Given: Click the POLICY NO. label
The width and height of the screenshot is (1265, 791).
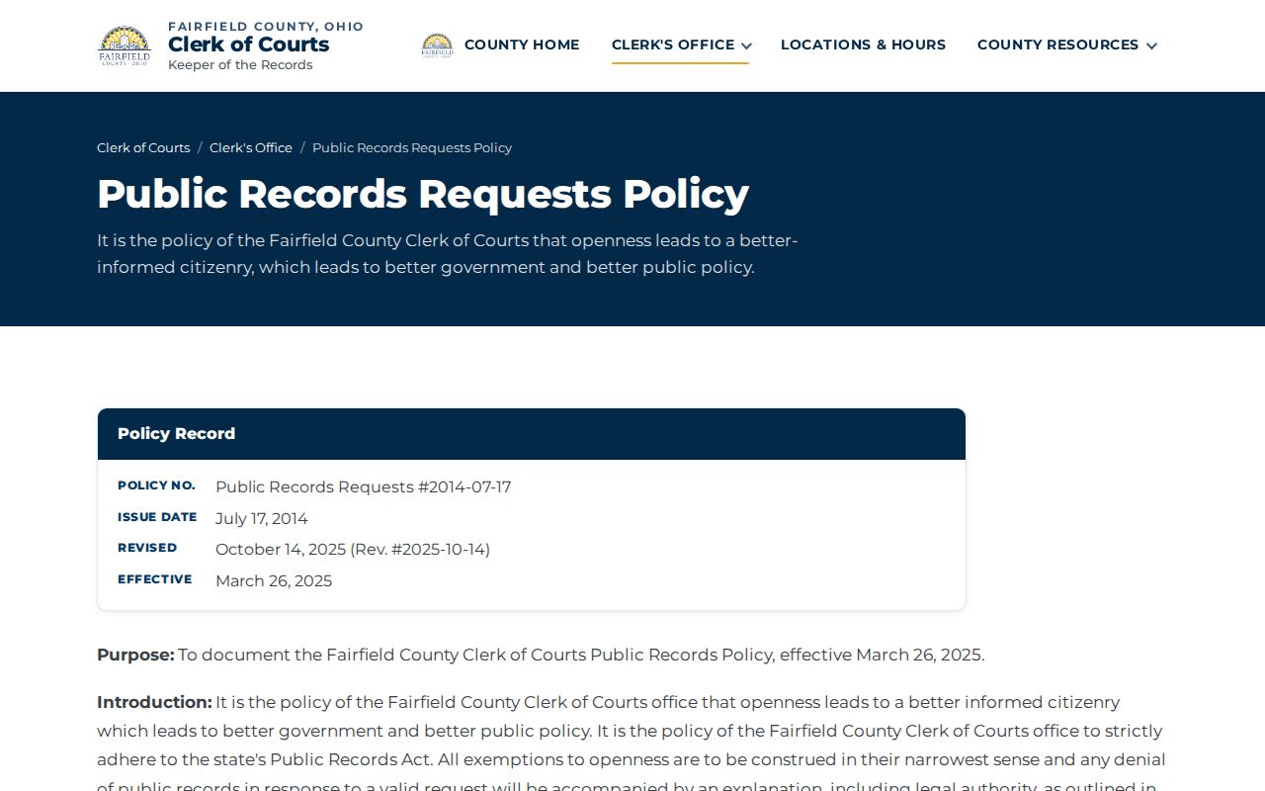Looking at the screenshot, I should coord(156,485).
